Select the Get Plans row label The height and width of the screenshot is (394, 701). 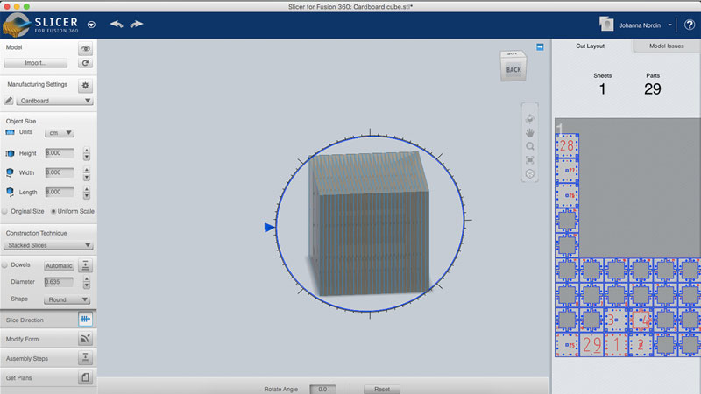(x=18, y=378)
